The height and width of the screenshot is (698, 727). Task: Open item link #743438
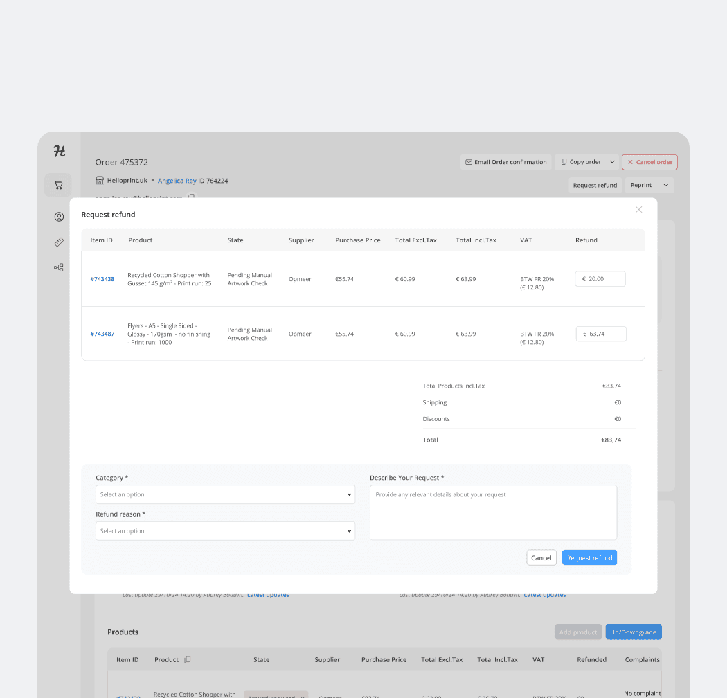click(x=102, y=278)
